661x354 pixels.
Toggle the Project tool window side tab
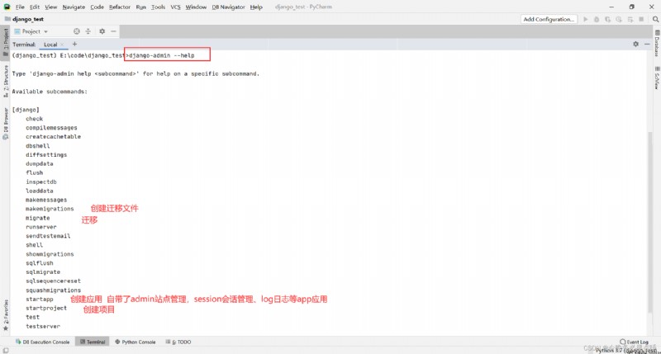click(x=6, y=41)
